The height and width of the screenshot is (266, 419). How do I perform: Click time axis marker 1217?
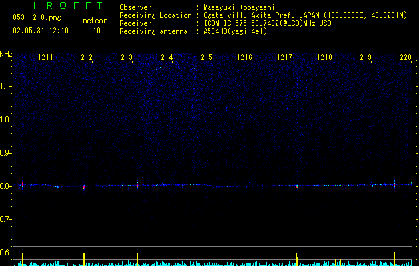(x=284, y=57)
